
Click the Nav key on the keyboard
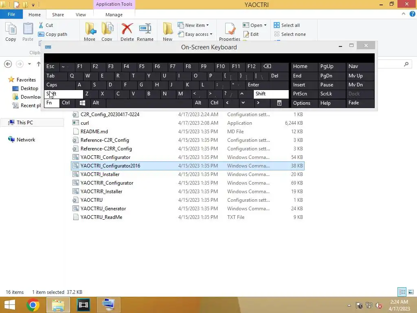[360, 66]
